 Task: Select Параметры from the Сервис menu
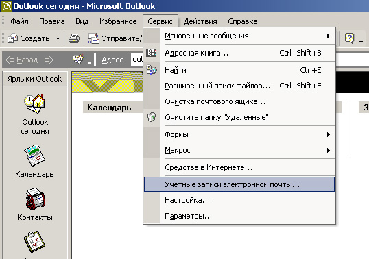point(239,216)
